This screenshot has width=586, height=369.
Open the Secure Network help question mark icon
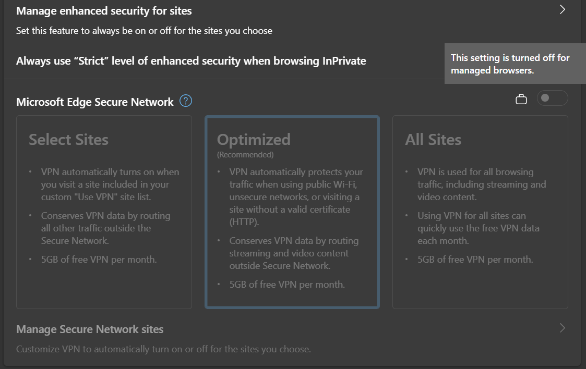[x=186, y=101]
